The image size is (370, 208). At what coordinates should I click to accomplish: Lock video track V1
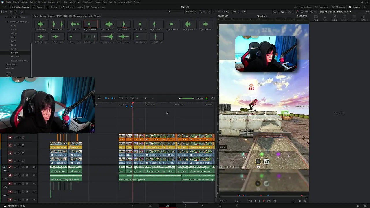pyautogui.click(x=15, y=161)
